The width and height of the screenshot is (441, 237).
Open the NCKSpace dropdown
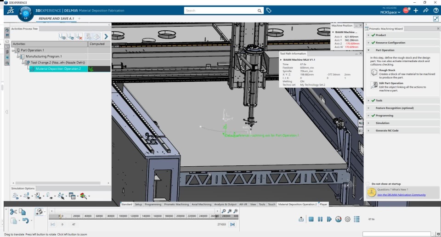pyautogui.click(x=390, y=12)
